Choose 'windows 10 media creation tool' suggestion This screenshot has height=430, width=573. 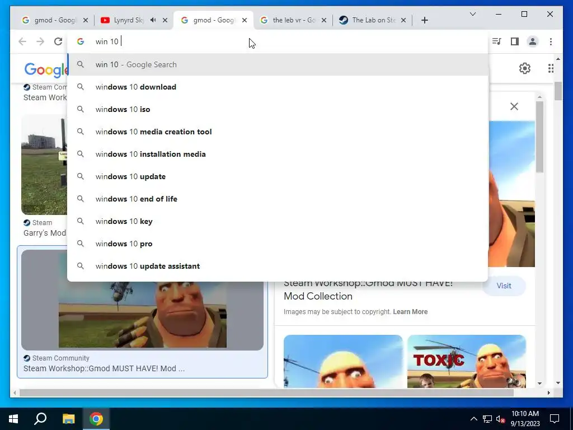(278, 132)
